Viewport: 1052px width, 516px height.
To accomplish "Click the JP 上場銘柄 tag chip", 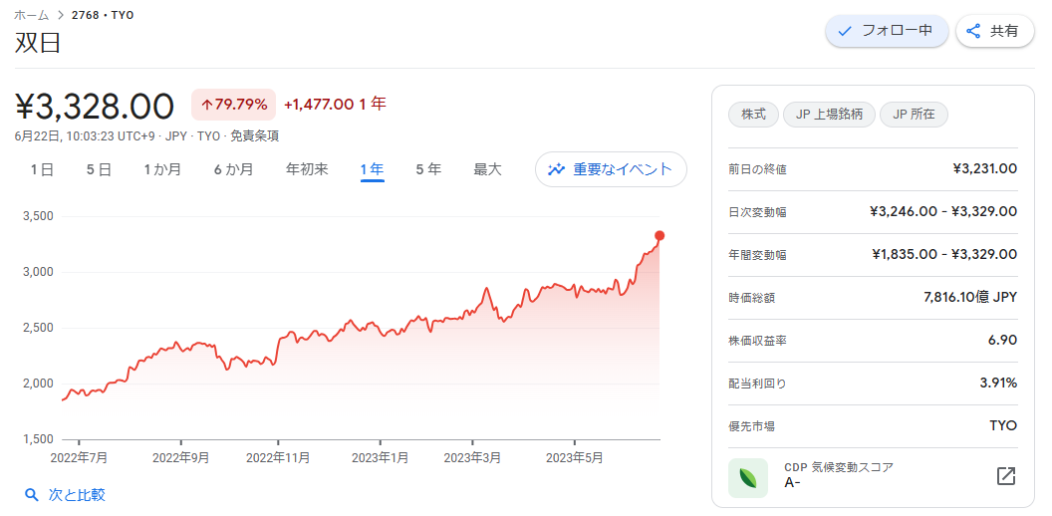I will 829,115.
